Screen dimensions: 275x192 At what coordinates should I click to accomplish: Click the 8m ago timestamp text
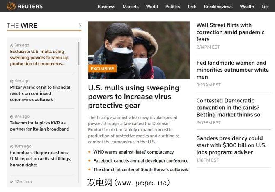22,116
